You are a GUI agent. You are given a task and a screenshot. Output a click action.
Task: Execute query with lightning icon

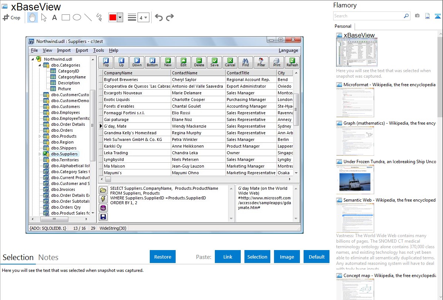pyautogui.click(x=103, y=199)
